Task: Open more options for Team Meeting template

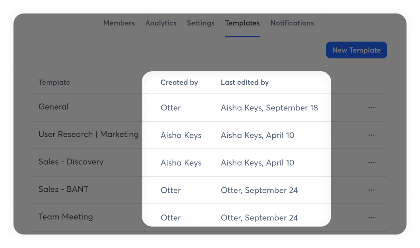Action: pos(372,218)
